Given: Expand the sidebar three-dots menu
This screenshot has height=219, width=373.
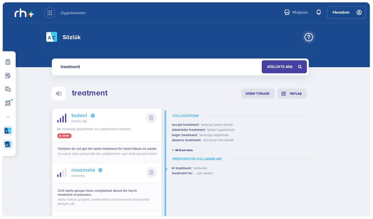Looking at the screenshot, I should pos(8,117).
